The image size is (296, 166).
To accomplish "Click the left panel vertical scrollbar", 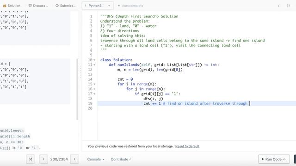I will tap(77, 89).
